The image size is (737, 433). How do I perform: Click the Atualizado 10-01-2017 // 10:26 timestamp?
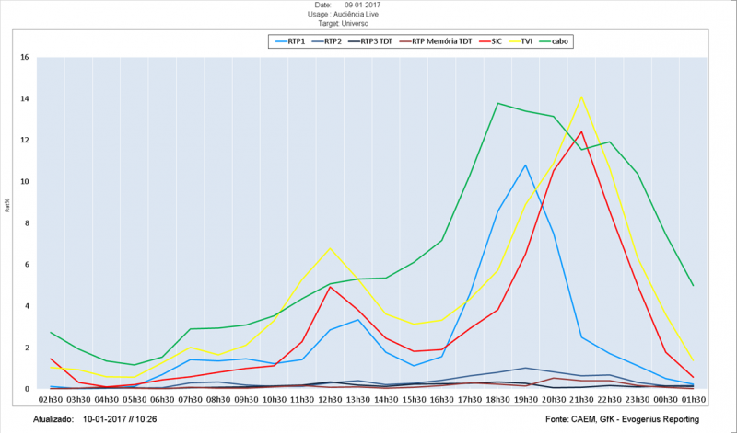point(95,419)
